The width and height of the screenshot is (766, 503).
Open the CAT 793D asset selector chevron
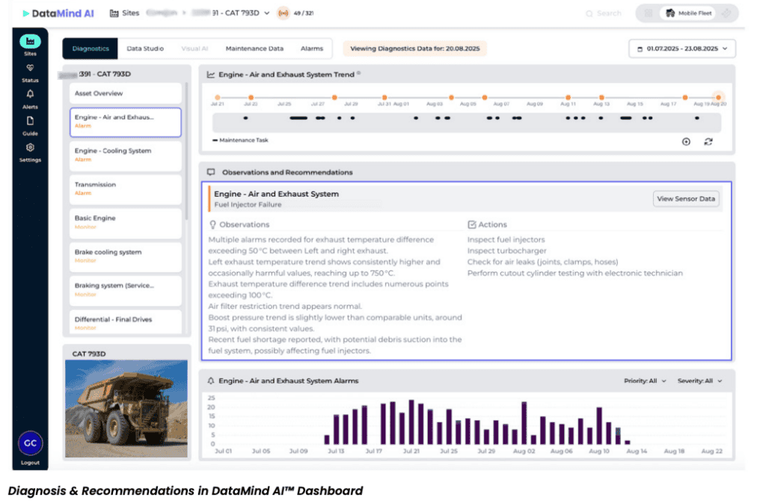268,13
